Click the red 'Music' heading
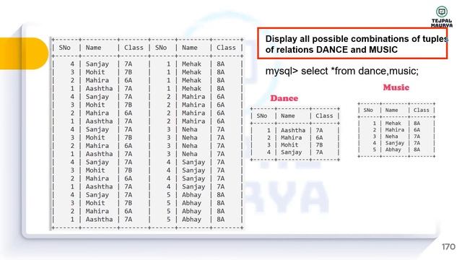462x260 pixels. click(396, 87)
